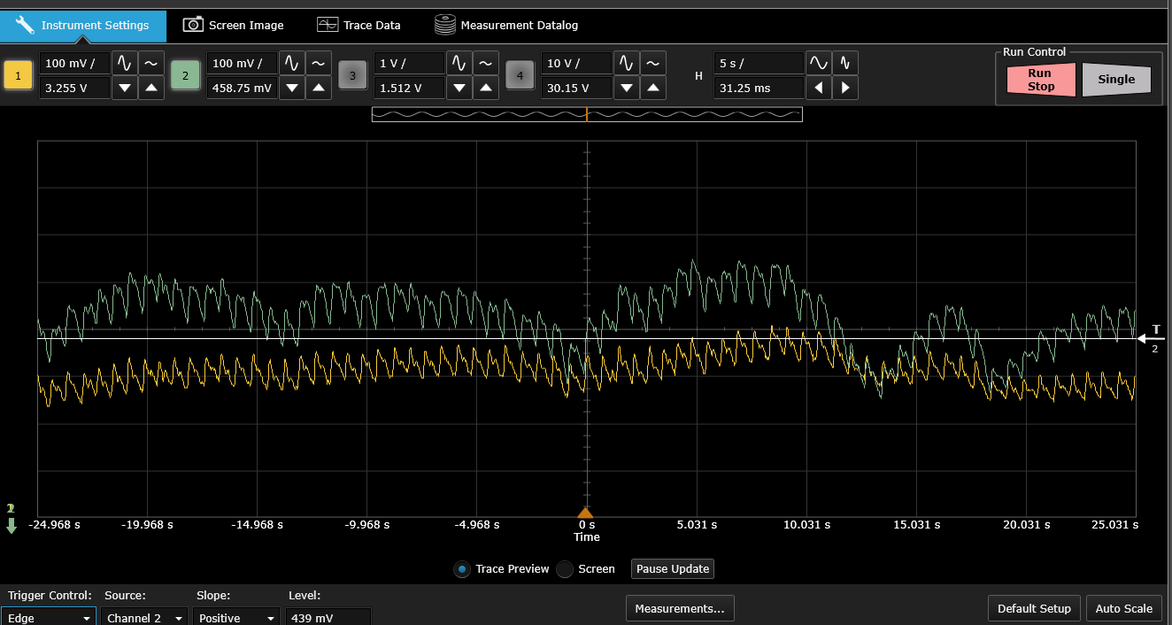Click Channel 4 small wave scale icon
This screenshot has height=625, width=1172.
click(653, 63)
